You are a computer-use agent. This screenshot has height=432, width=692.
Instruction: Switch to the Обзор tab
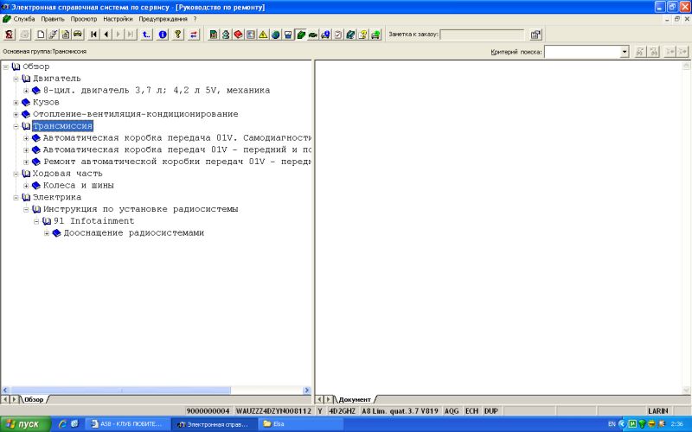34,399
